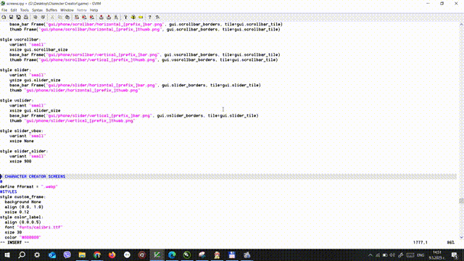Click the Save all files icon
Screen dimensions: 464x261
[x=18, y=17]
